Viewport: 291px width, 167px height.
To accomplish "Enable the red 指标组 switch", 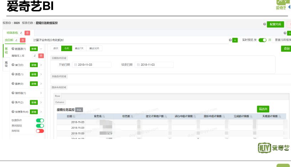I will [x=40, y=131].
